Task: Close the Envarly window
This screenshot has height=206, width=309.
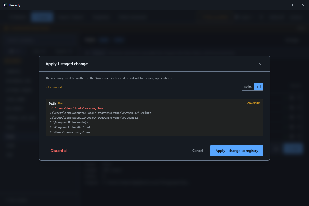Action: [303, 5]
